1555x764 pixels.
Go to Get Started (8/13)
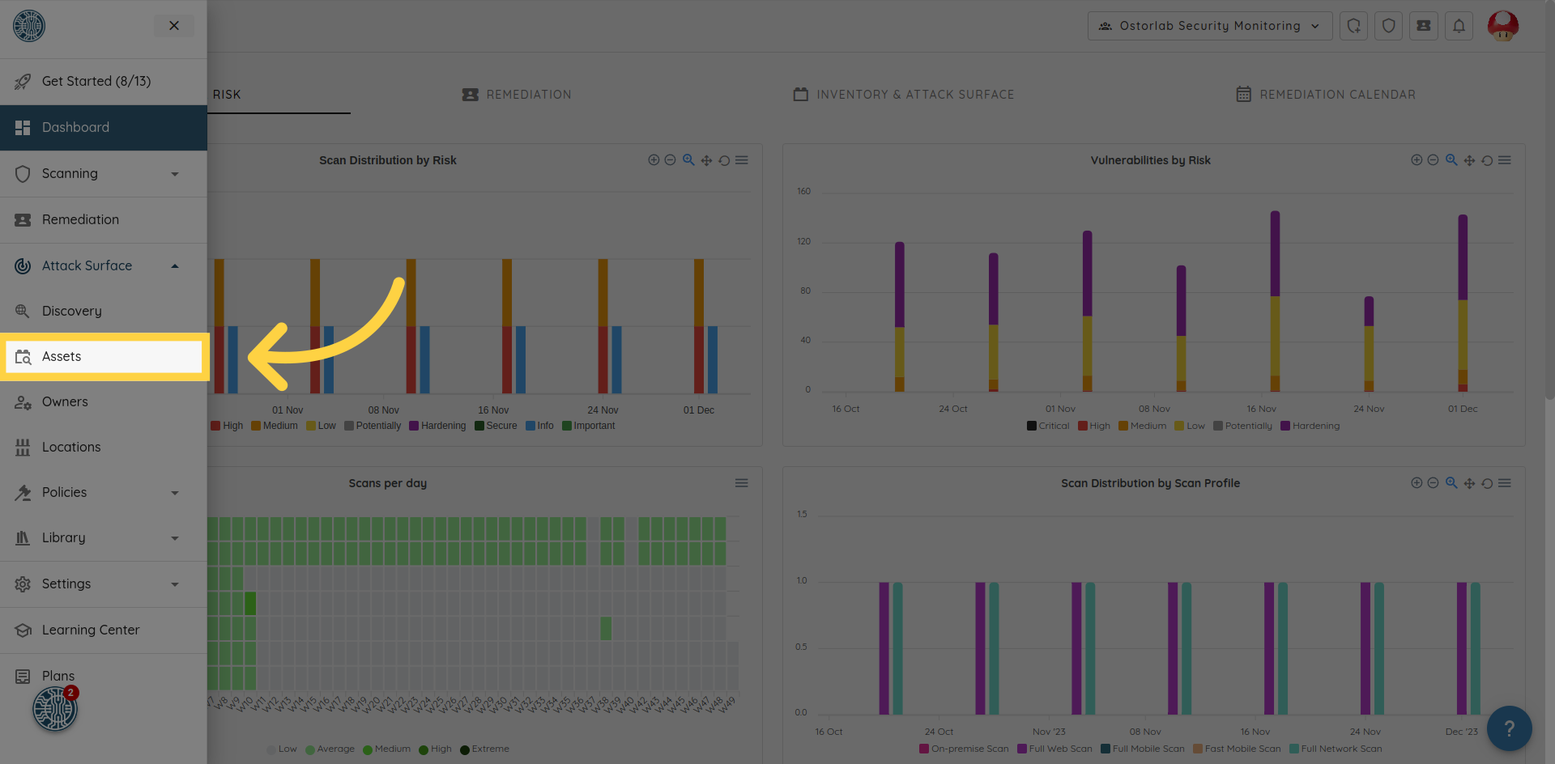96,82
